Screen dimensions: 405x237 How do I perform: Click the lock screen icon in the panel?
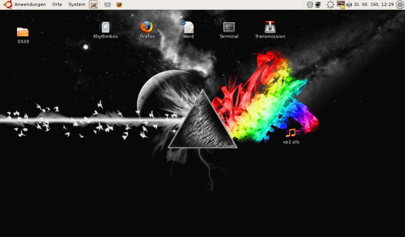pyautogui.click(x=341, y=5)
